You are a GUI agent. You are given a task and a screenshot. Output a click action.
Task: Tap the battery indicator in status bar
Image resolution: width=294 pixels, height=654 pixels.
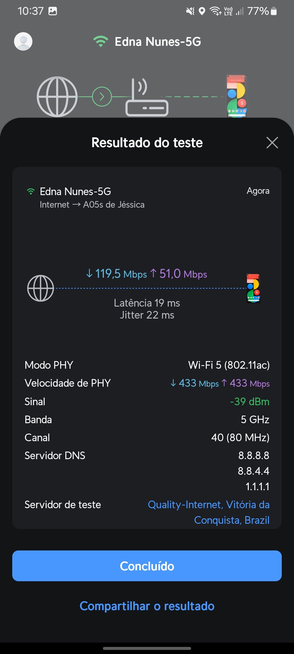coord(274,11)
